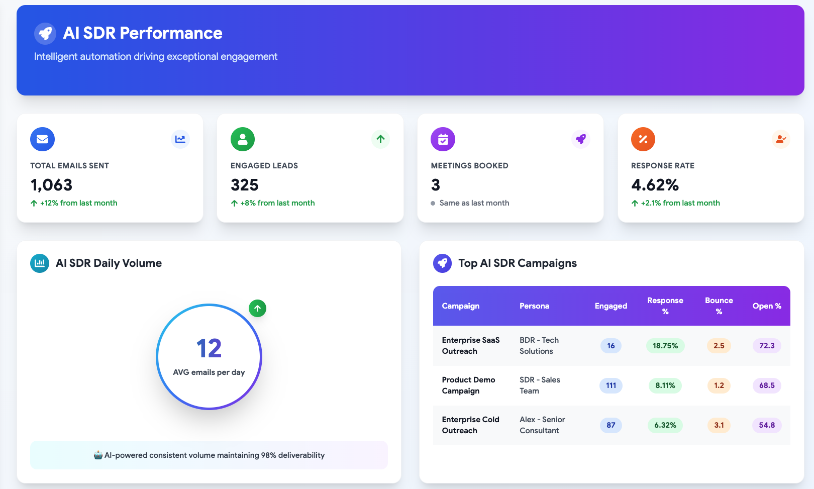Click the Open % column header

[766, 306]
